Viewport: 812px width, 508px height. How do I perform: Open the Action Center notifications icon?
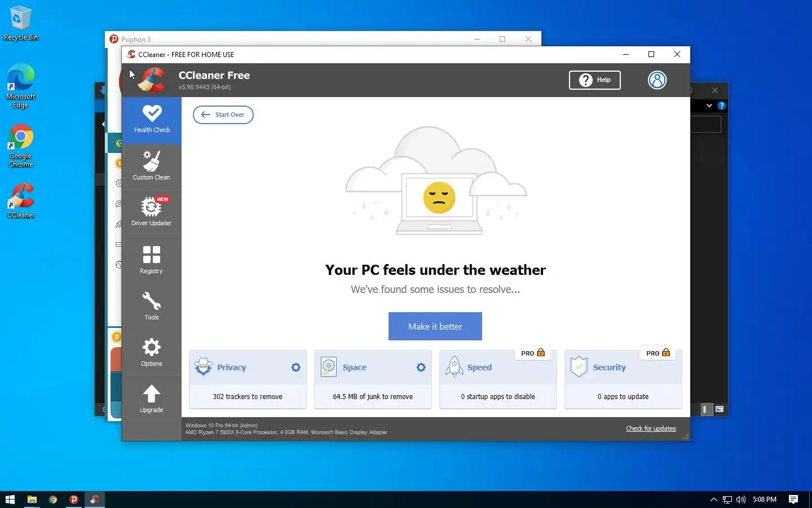click(x=793, y=500)
